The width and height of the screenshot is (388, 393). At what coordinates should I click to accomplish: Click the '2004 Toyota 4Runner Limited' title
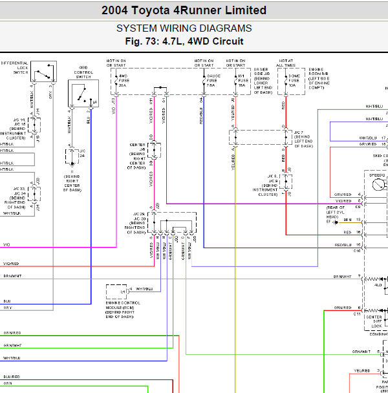(x=184, y=10)
